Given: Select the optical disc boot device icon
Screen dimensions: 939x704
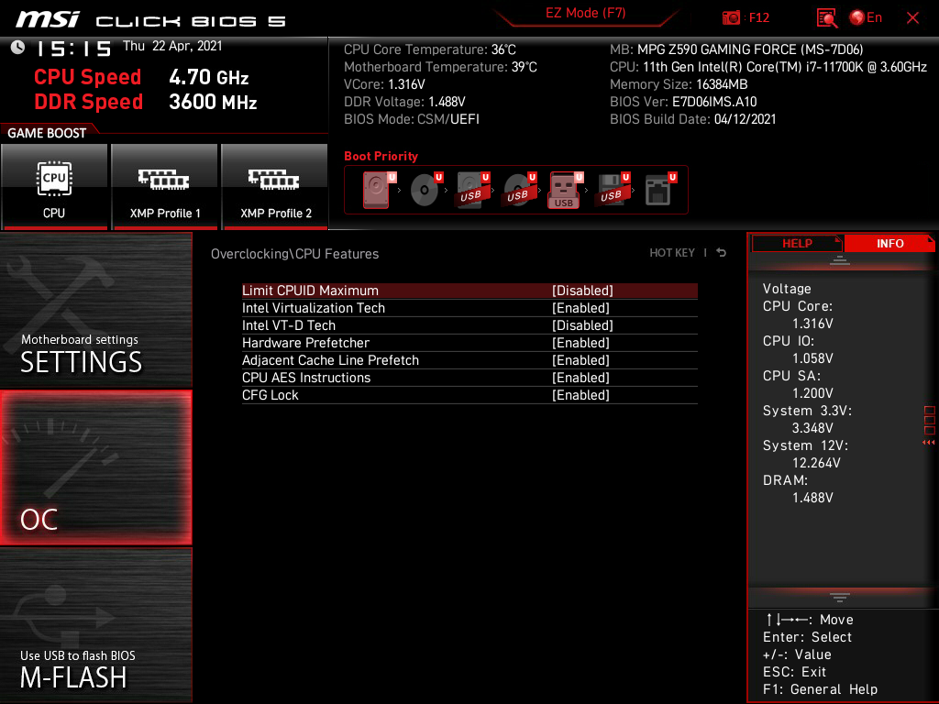Looking at the screenshot, I should (425, 190).
